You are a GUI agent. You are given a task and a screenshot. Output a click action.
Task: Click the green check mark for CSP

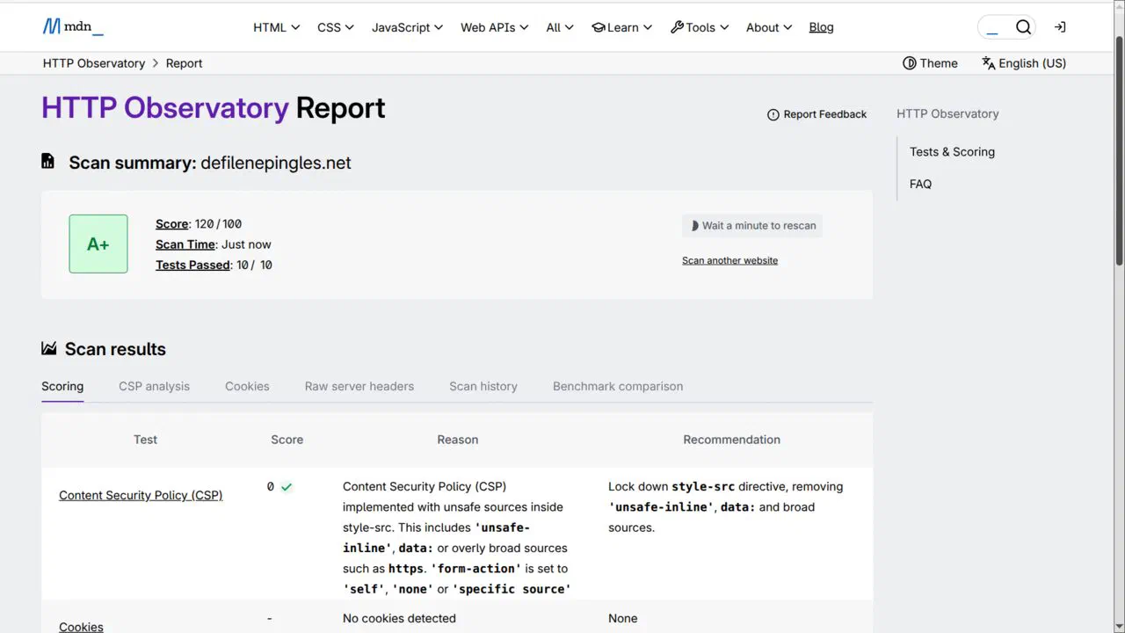click(x=287, y=486)
